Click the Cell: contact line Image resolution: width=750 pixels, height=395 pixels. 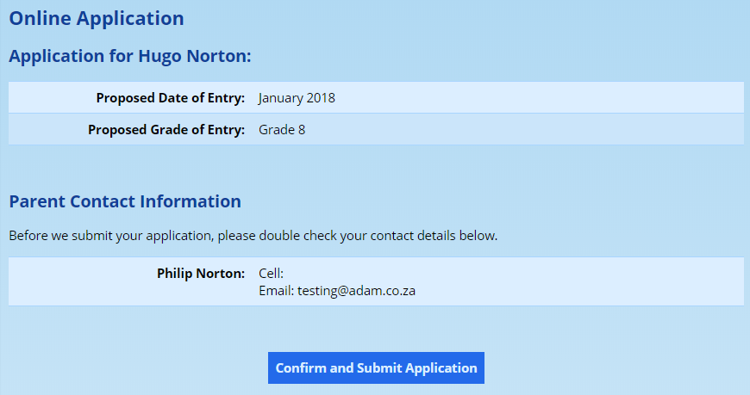(271, 274)
